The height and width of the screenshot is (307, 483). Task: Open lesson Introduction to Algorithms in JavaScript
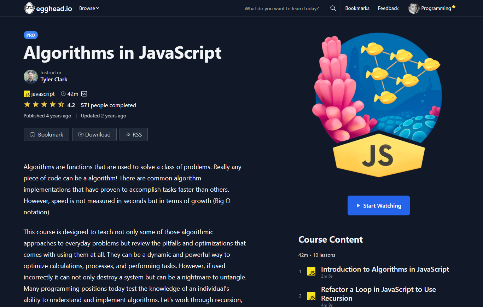tap(385, 269)
